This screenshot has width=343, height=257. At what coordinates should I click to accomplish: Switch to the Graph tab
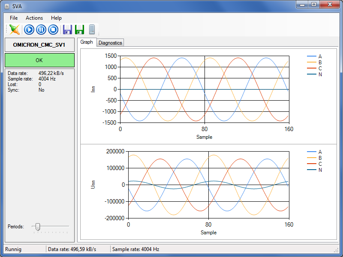87,42
